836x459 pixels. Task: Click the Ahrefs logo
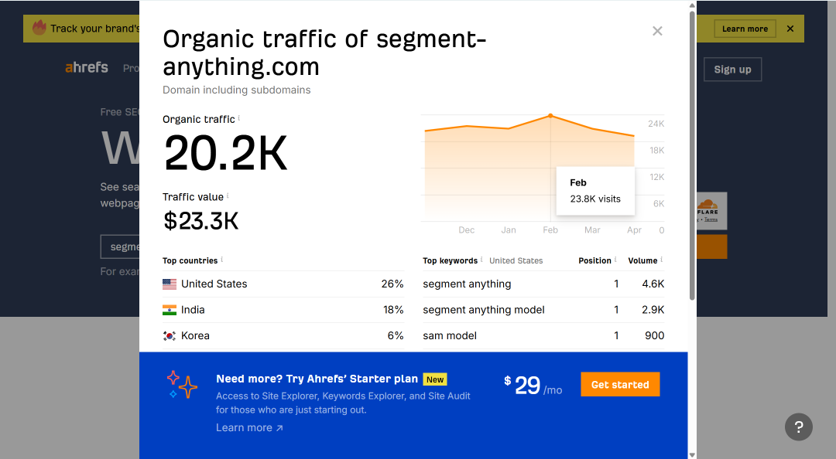(x=87, y=68)
